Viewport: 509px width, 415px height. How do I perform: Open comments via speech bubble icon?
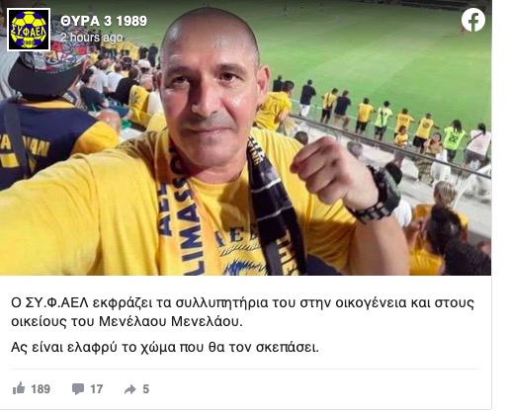(x=78, y=389)
